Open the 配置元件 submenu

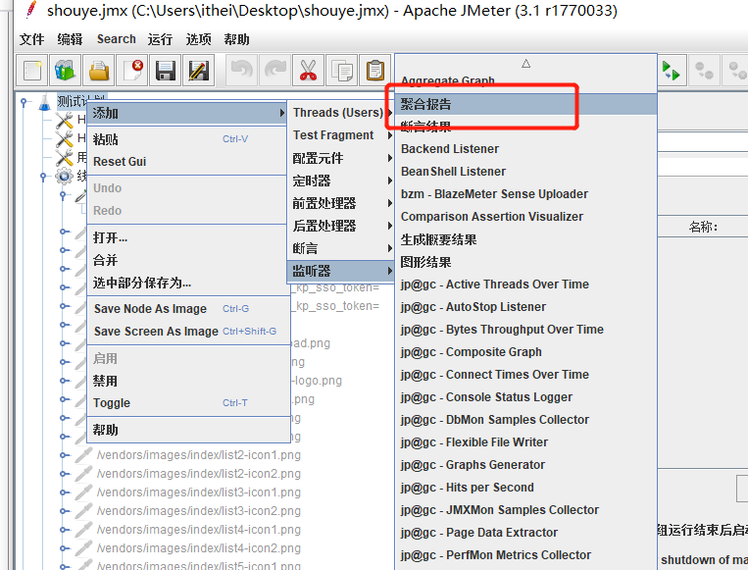pyautogui.click(x=340, y=158)
